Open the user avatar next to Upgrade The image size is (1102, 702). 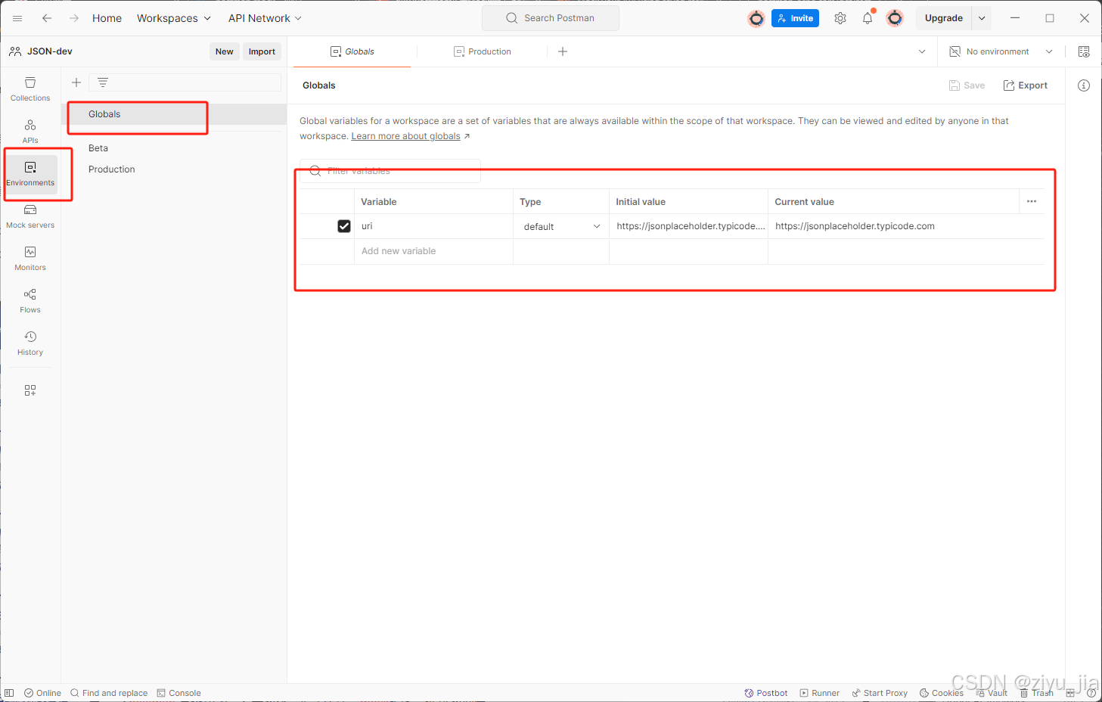click(x=895, y=18)
